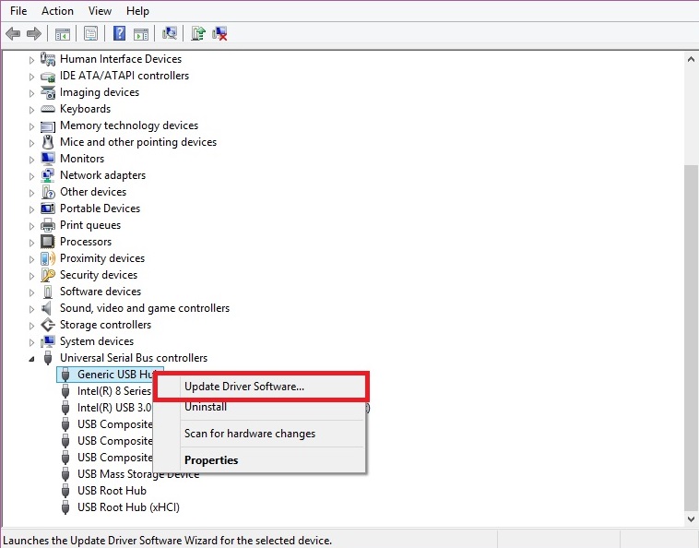Click the vertical scrollbar up arrow
Viewport: 699px width, 548px height.
(x=691, y=59)
